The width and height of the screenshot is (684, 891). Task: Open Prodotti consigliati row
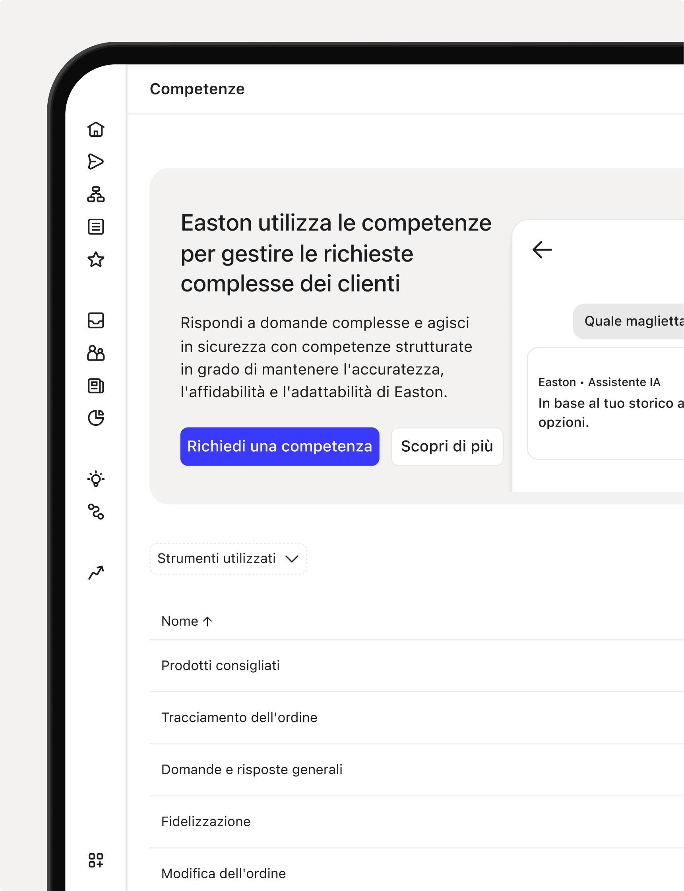417,666
